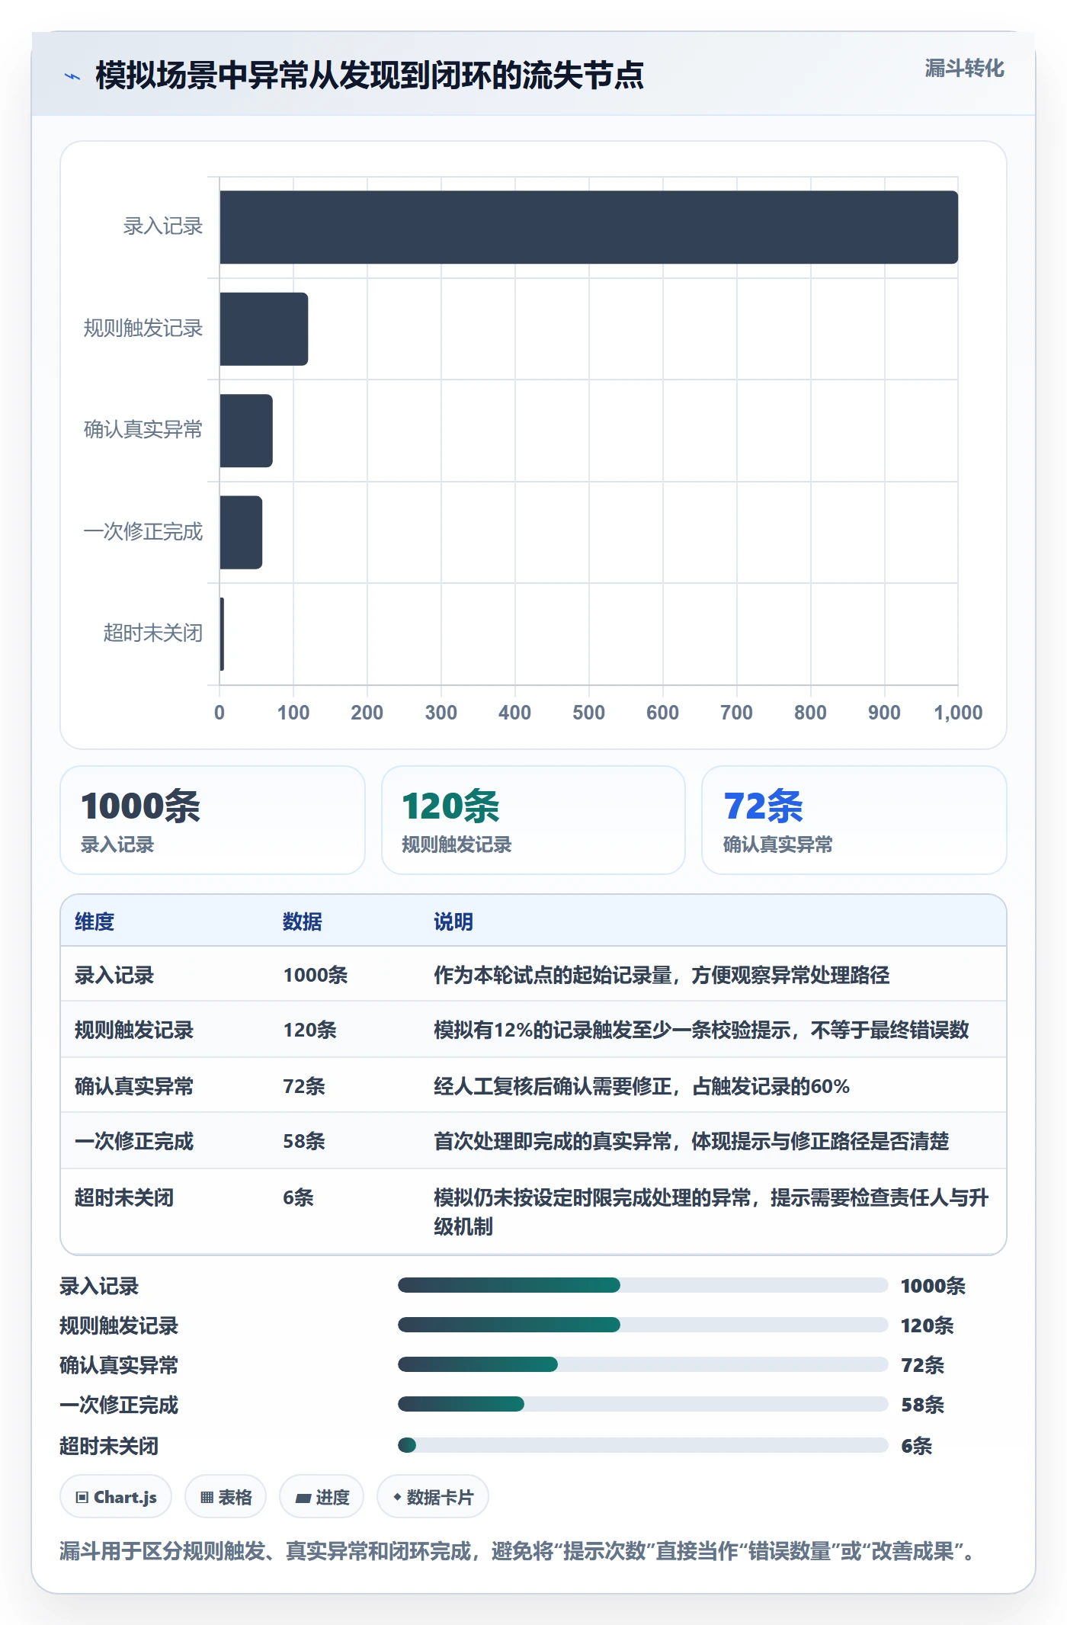1067x1625 pixels.
Task: Click the 一次修正完成 progress bar with 58条
Action: (642, 1405)
